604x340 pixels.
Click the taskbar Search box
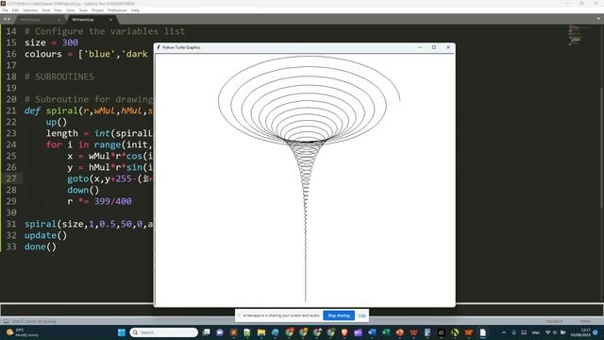click(163, 332)
